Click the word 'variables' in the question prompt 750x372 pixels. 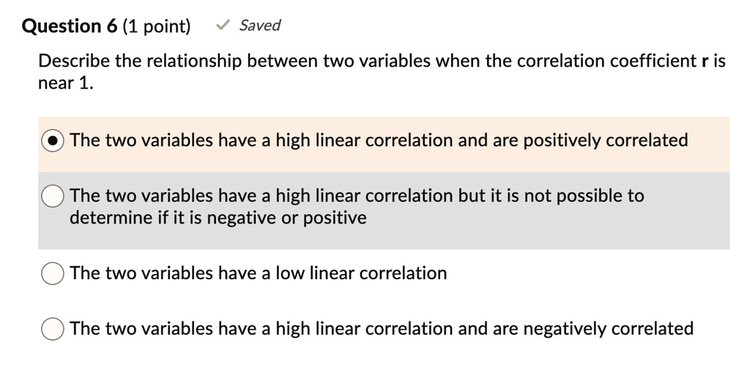tap(394, 61)
